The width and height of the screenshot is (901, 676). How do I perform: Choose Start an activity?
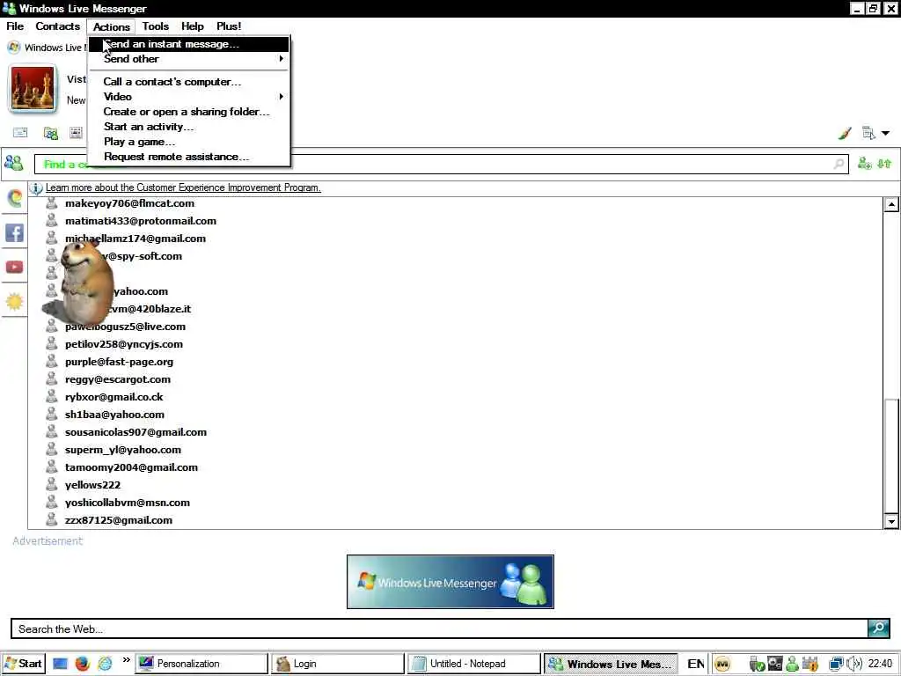[x=188, y=127]
